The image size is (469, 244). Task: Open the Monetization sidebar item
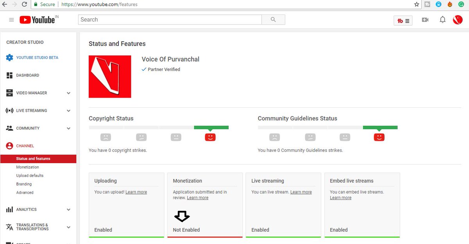tap(27, 167)
